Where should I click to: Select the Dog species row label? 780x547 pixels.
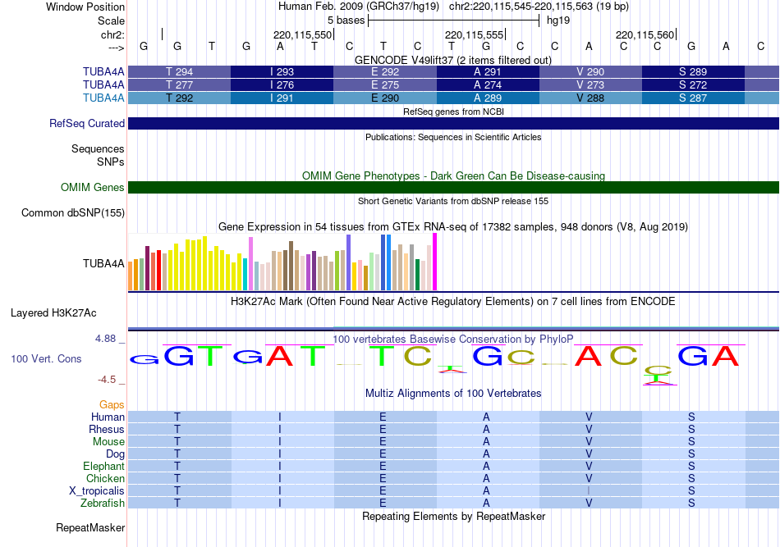coord(115,454)
